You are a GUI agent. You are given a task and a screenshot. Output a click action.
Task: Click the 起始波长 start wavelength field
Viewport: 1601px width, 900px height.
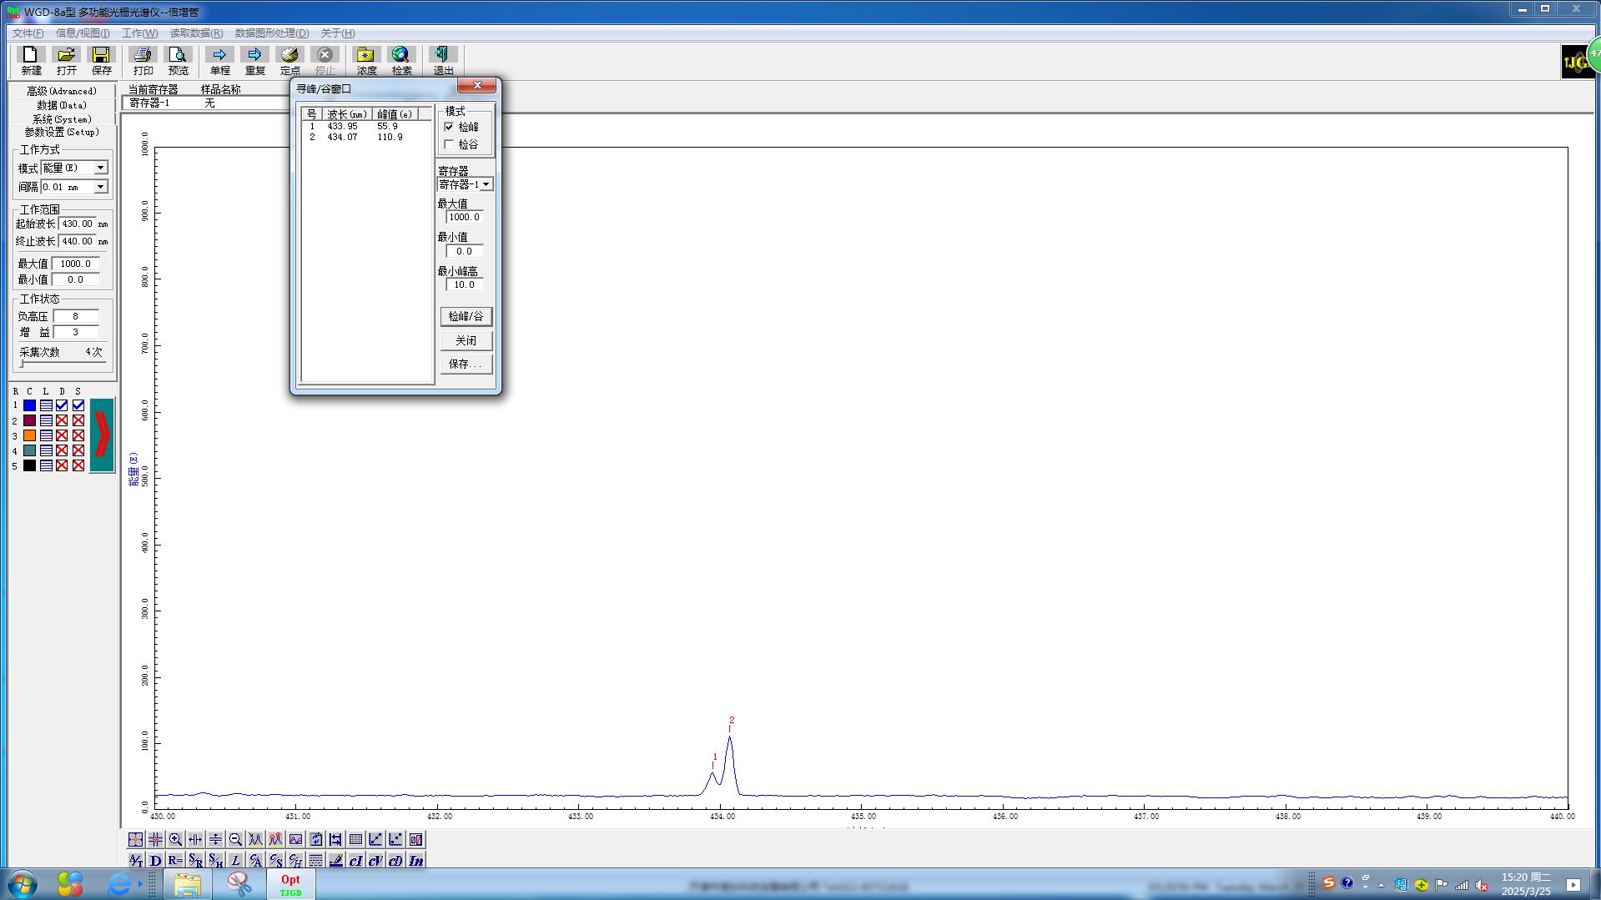pos(78,224)
